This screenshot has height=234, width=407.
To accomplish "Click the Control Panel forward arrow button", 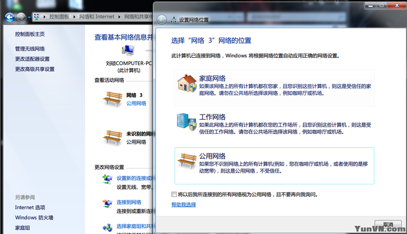I will (21, 17).
